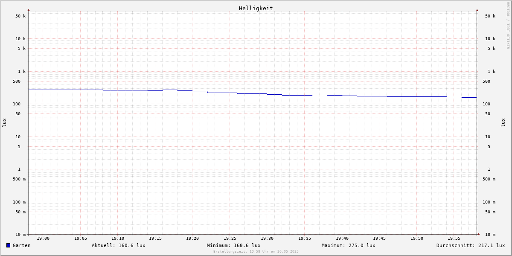512x256 pixels.
Task: Click the right-axis '50 k' label
Action: coord(490,16)
